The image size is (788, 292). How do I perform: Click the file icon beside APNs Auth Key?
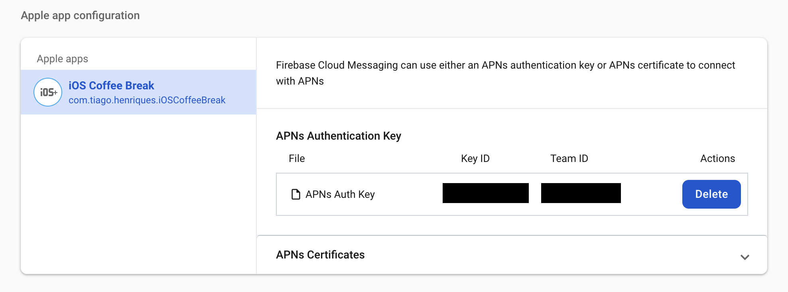tap(295, 194)
